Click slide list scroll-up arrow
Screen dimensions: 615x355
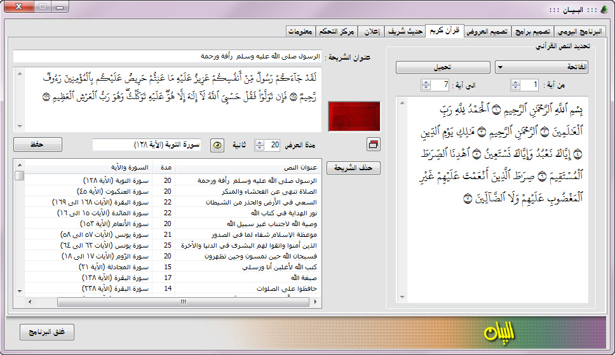pyautogui.click(x=20, y=164)
